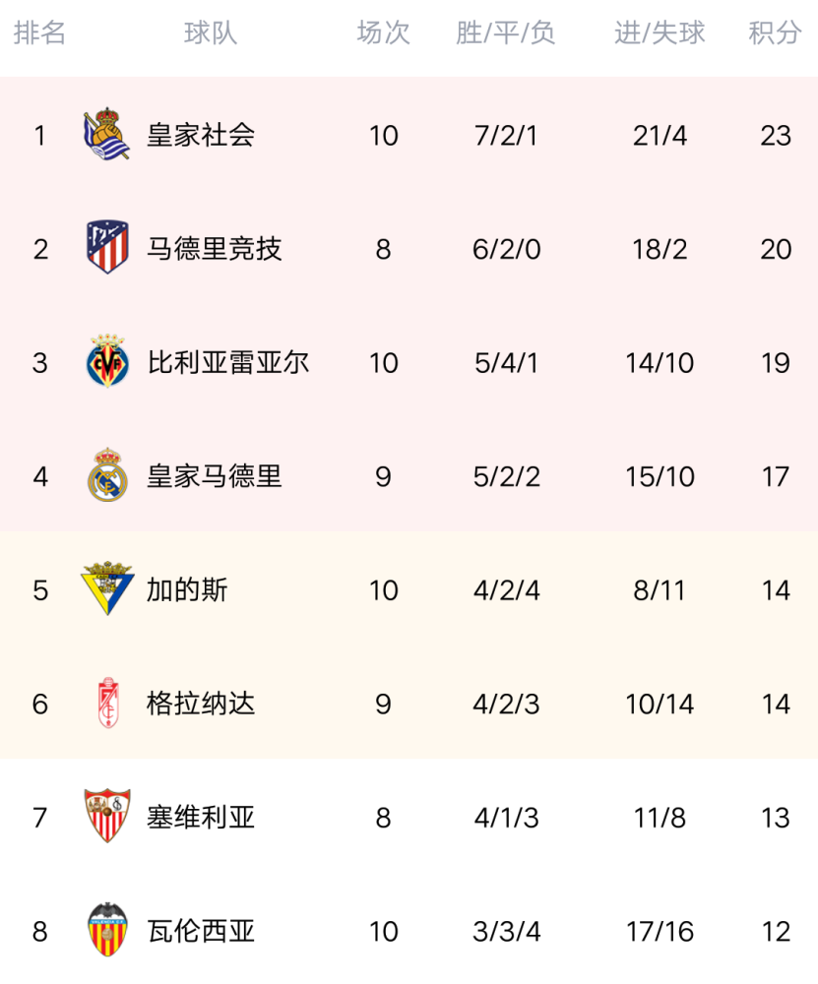This screenshot has height=984, width=818.
Task: Click the Real Madrid club crest
Action: [x=107, y=474]
